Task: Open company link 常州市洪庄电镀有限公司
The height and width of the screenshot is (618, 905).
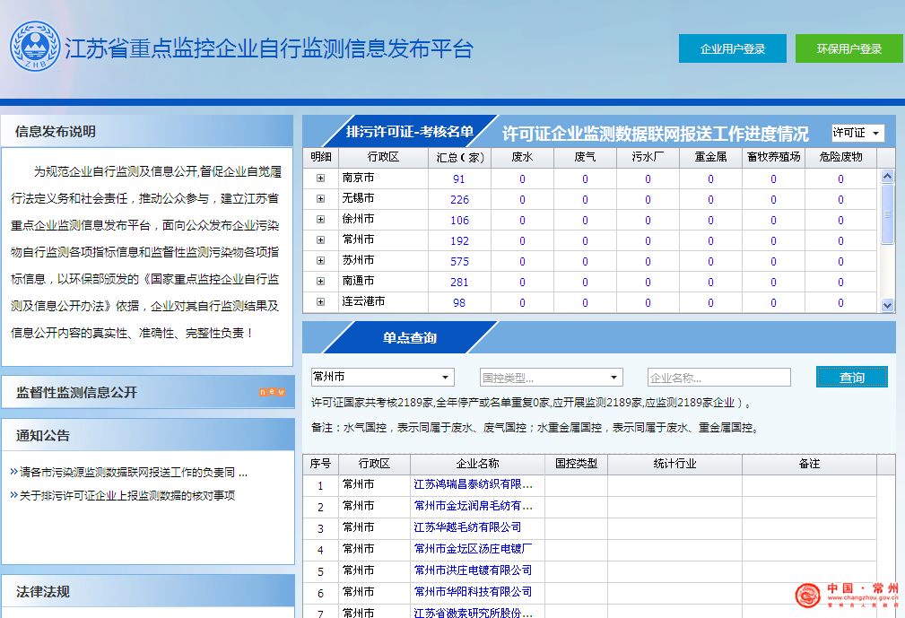Action: [x=473, y=570]
